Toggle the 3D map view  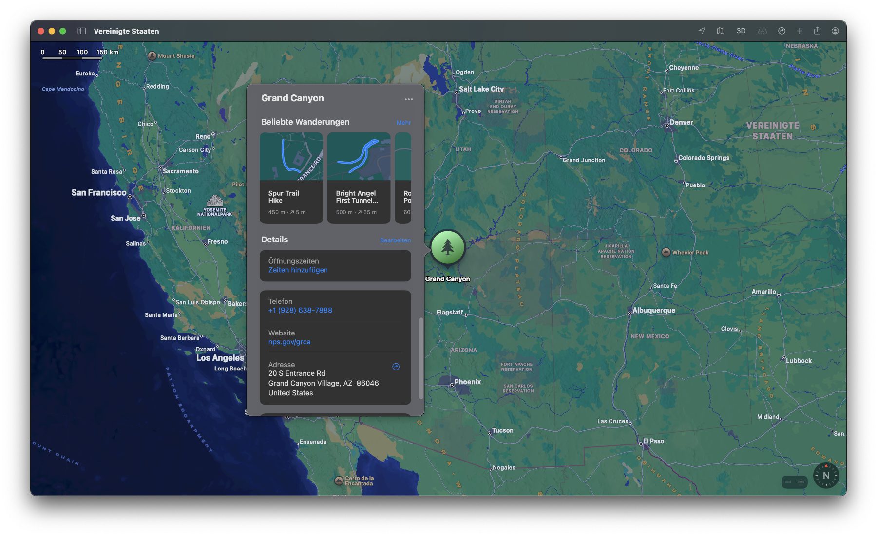tap(741, 31)
